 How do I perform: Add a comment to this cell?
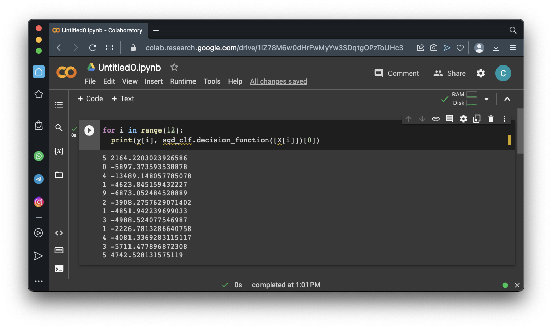click(449, 119)
